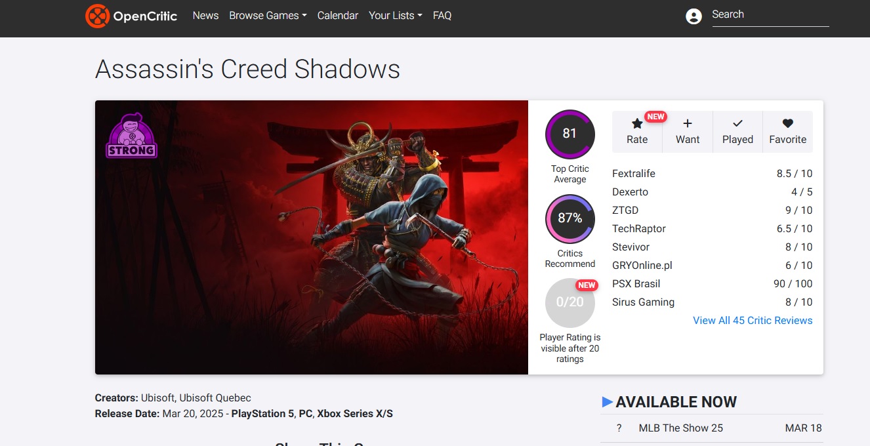Go to the FAQ page
This screenshot has width=870, height=446.
442,16
